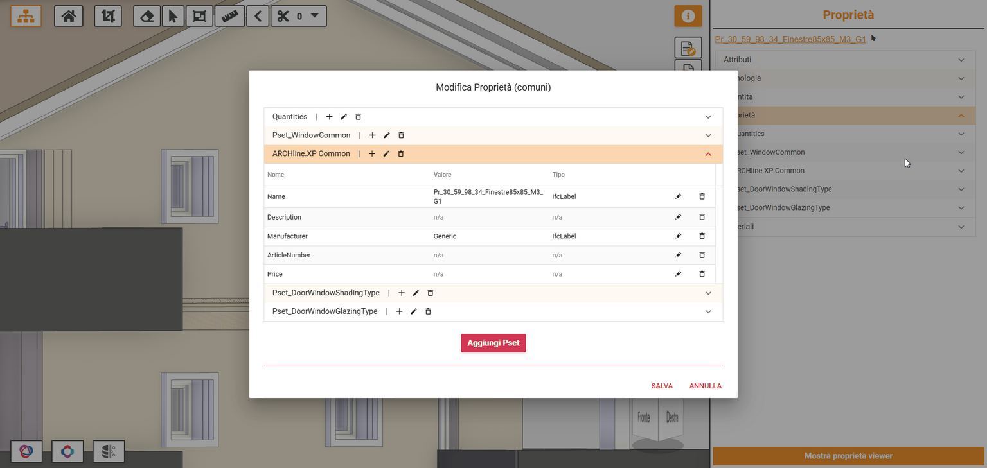Expand the Pset_DoorWindowGlazingType section
987x468 pixels.
708,311
